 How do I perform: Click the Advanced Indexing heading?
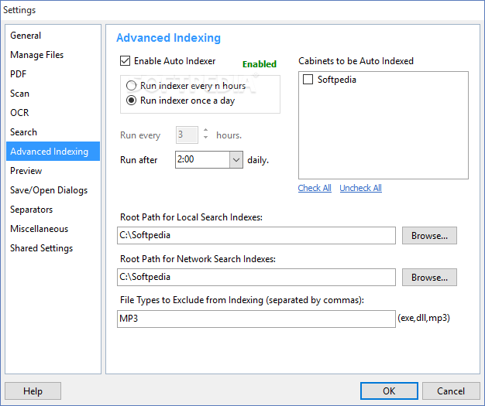tap(168, 38)
